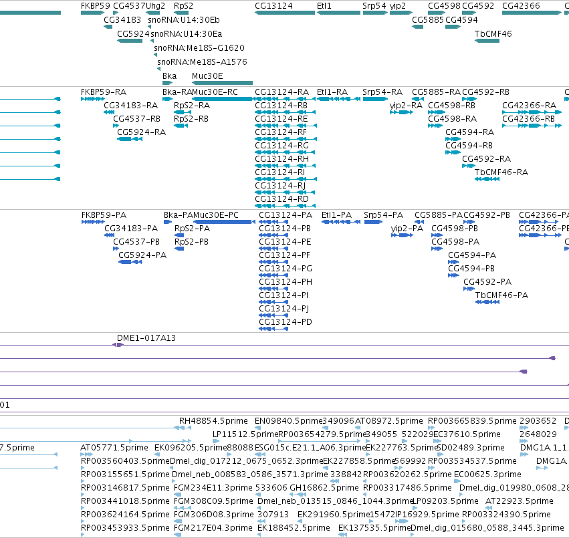The height and width of the screenshot is (538, 569).
Task: Select the CG5924-RA transcript label
Action: [141, 132]
